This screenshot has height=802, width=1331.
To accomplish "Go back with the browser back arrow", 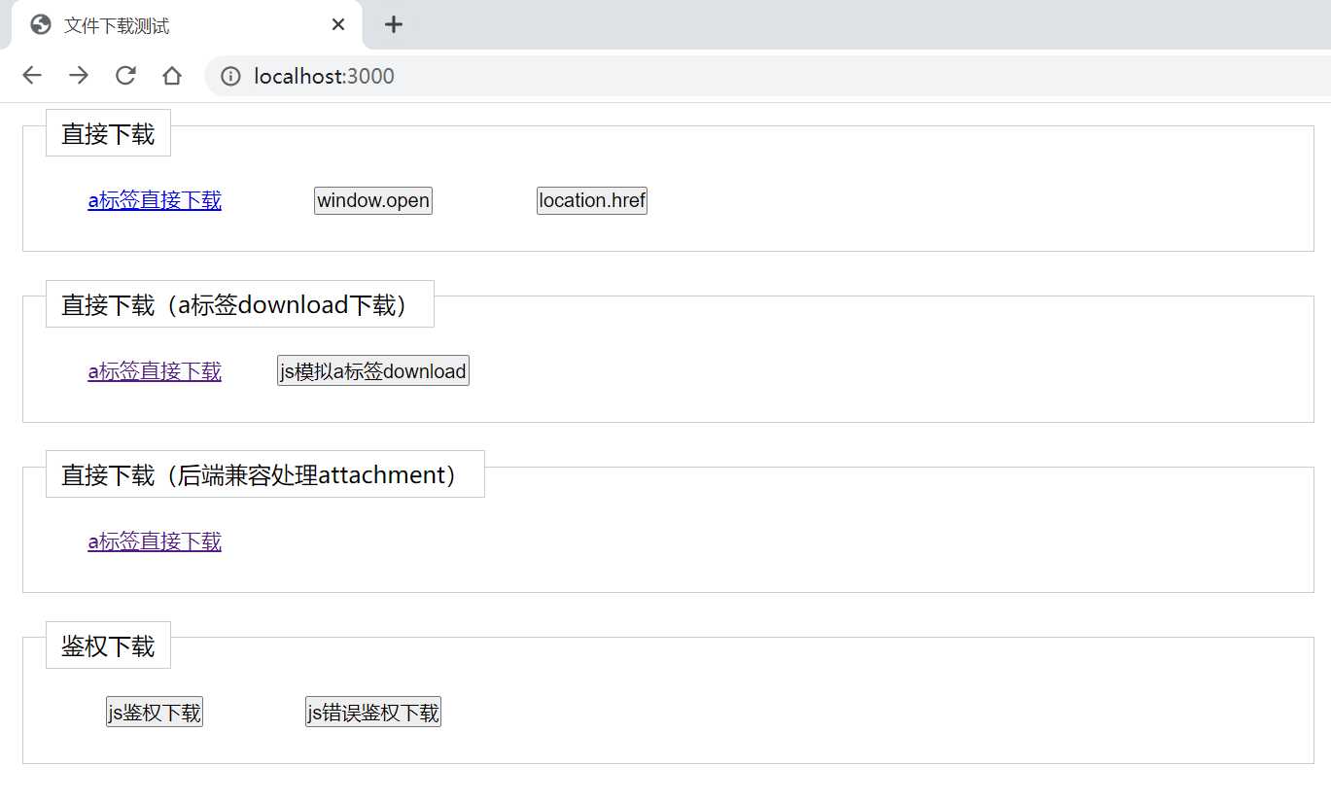I will (x=32, y=76).
